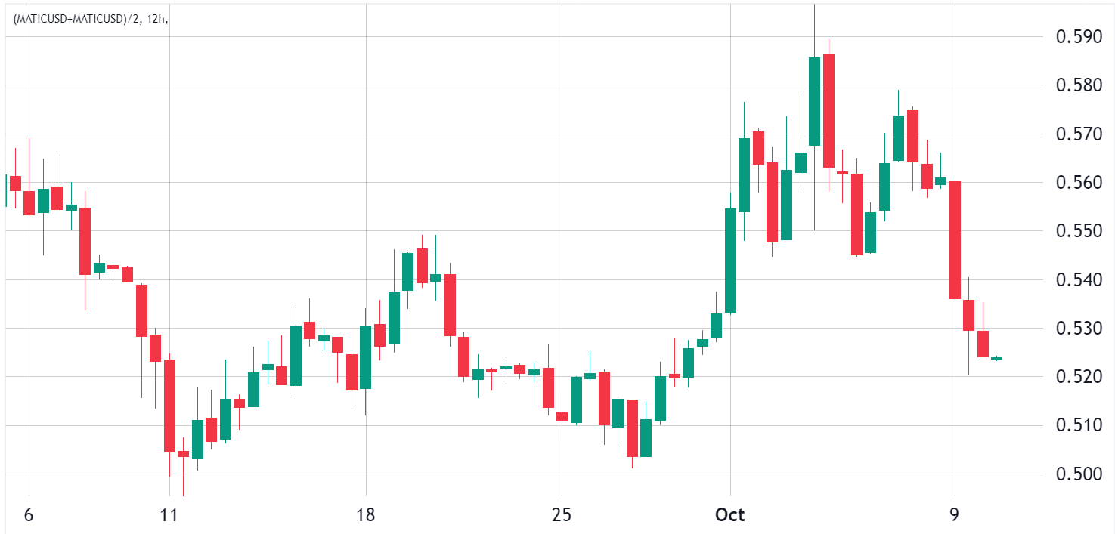Select date label 25 on the time axis
Viewport: 1115px width, 534px height.
pos(562,515)
